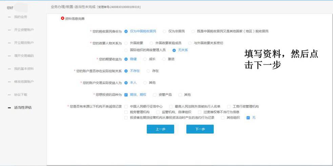Select 仅为非居民 tax resident option
333x166 pixels.
click(x=165, y=32)
